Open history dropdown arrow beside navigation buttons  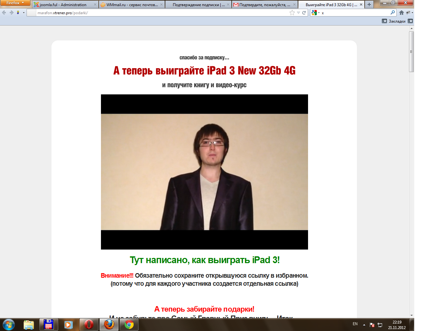pyautogui.click(x=24, y=13)
